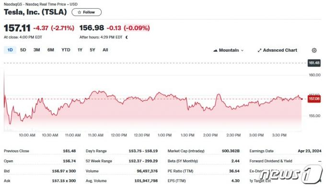Click the EPS (TTM) value 4.30
The height and width of the screenshot is (188, 326).
coord(235,181)
